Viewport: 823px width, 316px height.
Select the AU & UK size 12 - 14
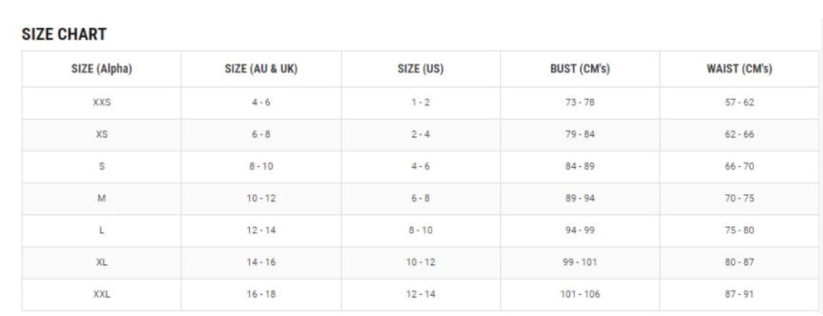261,230
